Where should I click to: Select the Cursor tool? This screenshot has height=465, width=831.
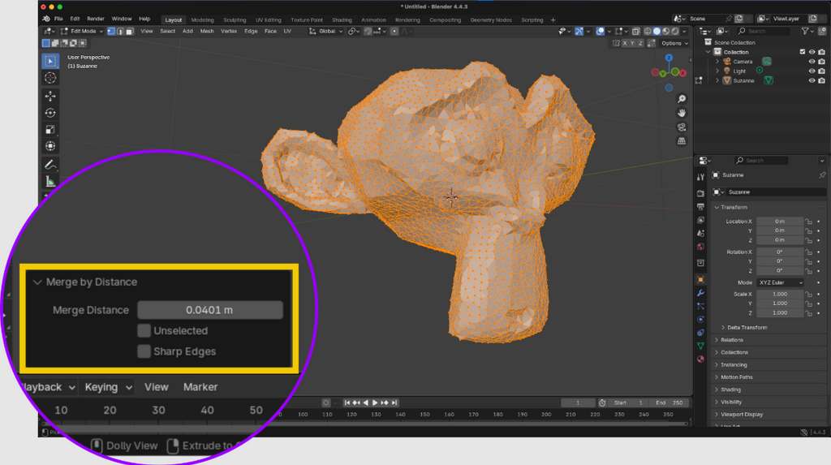click(50, 78)
